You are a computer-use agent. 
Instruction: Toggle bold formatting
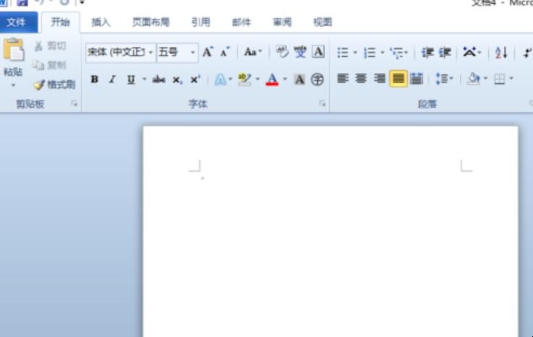coord(95,79)
